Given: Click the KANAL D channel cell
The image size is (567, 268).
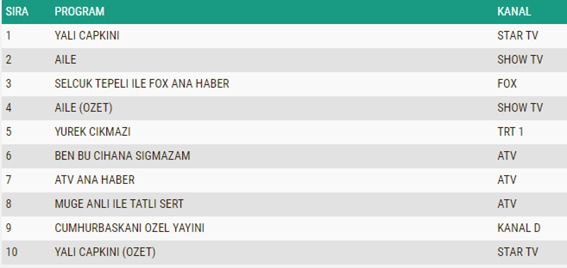Looking at the screenshot, I should (519, 228).
